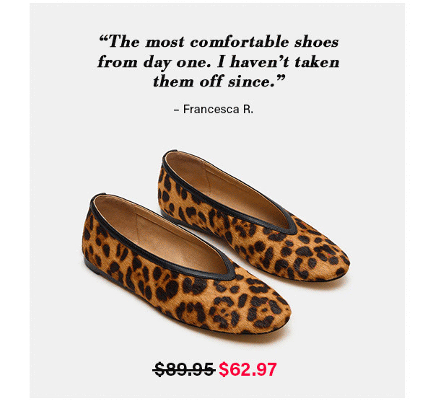Click the dash before Francesca R.
Screen dimensions: 433x406
point(177,110)
